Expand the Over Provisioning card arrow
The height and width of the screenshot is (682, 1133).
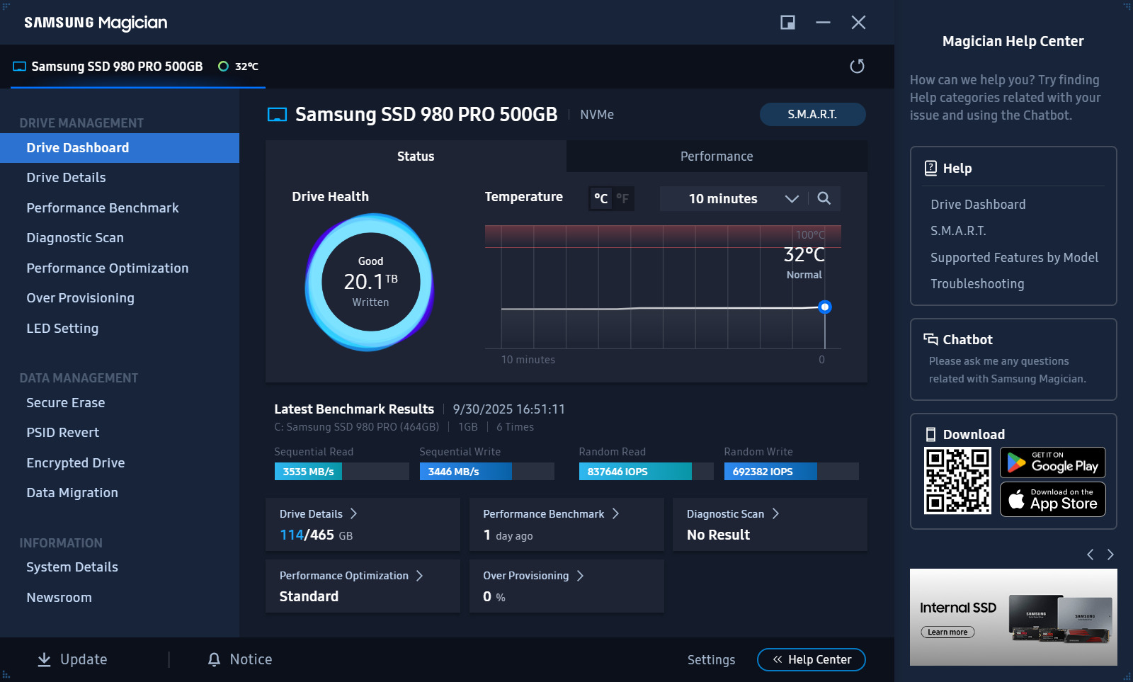(580, 576)
